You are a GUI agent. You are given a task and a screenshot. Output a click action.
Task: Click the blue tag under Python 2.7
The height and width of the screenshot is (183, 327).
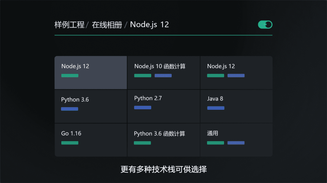(x=143, y=108)
